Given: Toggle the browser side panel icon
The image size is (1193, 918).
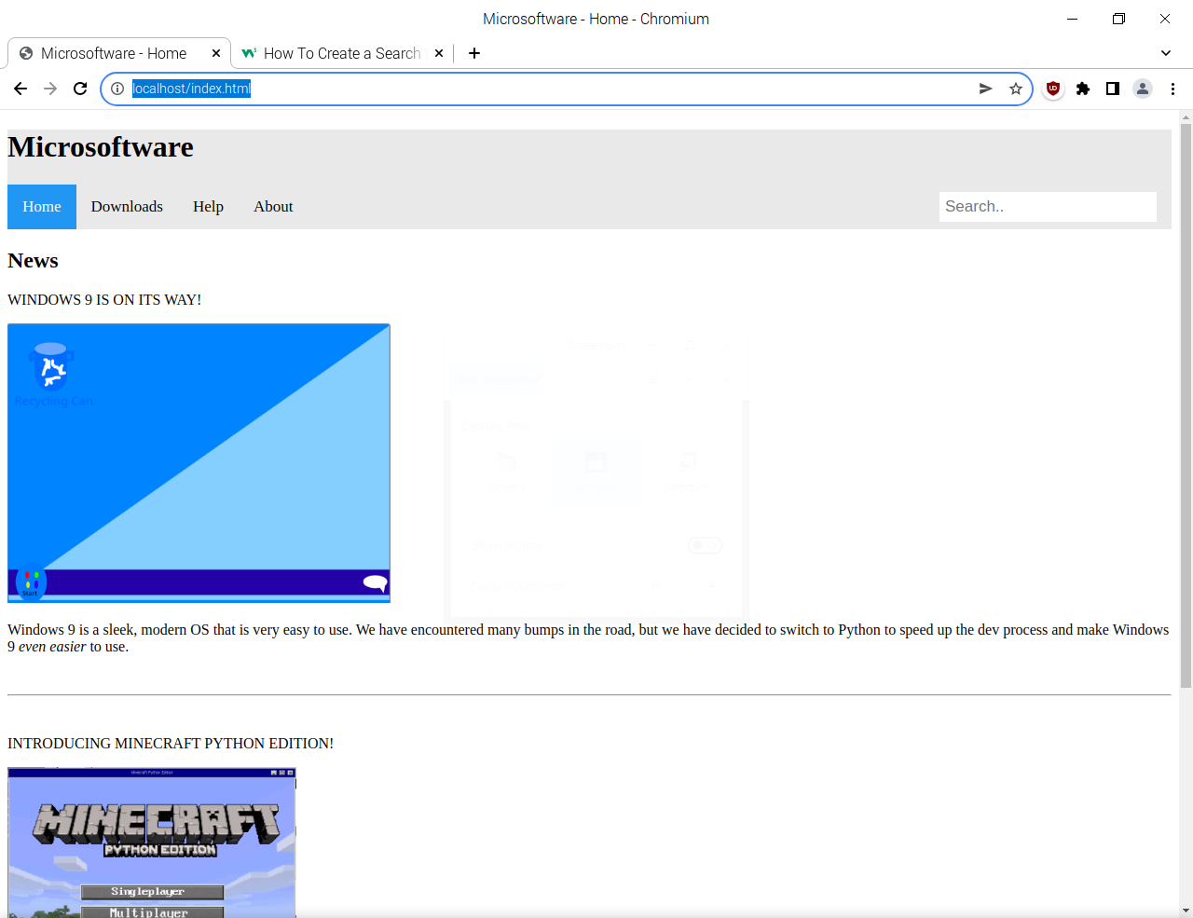Looking at the screenshot, I should [1113, 89].
